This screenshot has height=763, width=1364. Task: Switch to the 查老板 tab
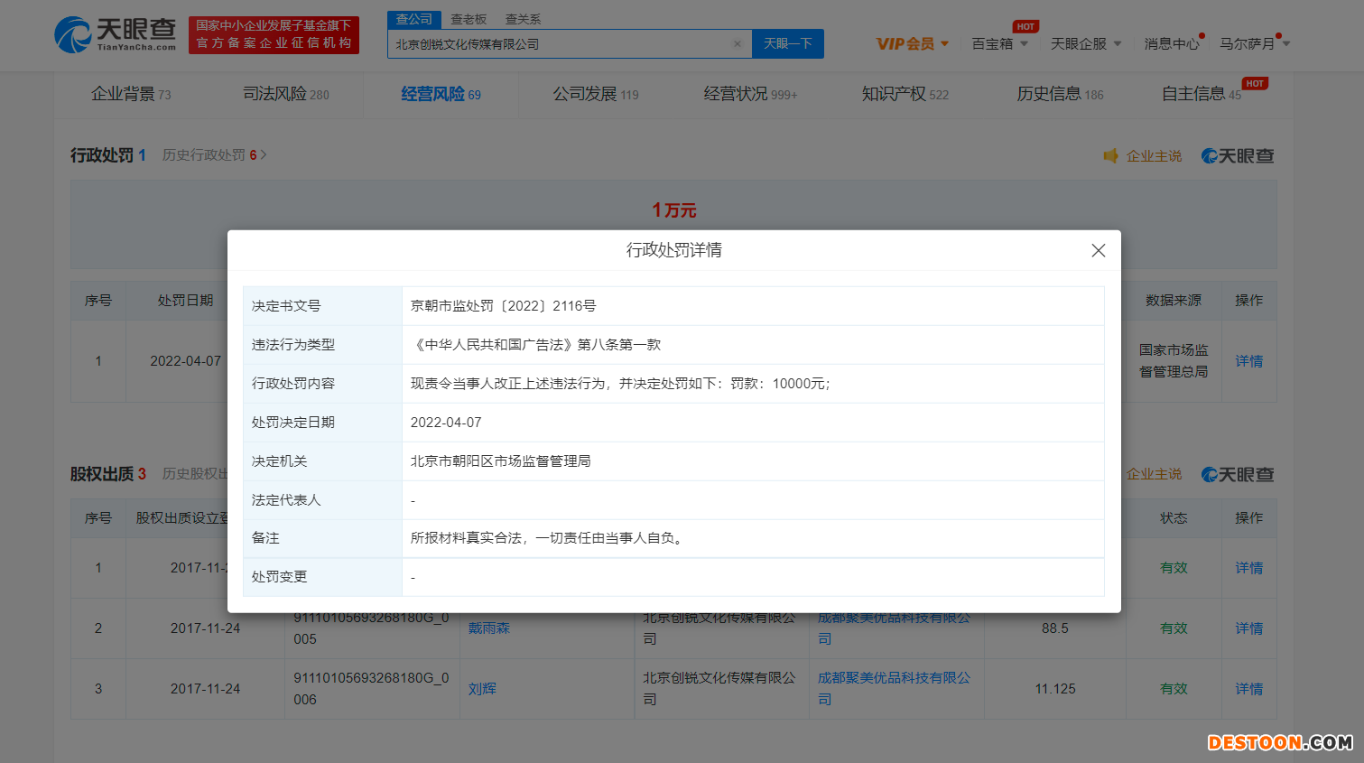[468, 19]
